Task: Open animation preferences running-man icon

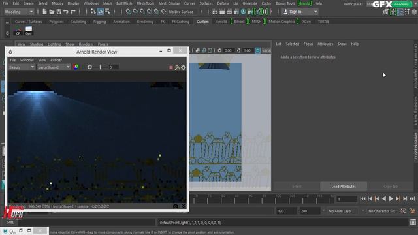Action: point(412,211)
